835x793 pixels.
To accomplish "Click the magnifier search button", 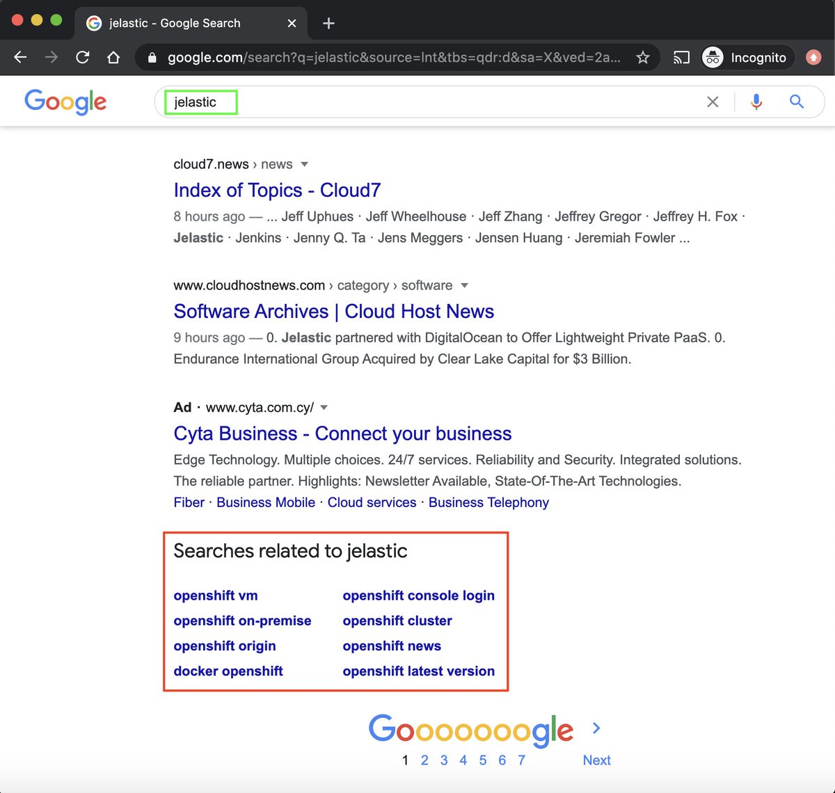I will (x=797, y=102).
